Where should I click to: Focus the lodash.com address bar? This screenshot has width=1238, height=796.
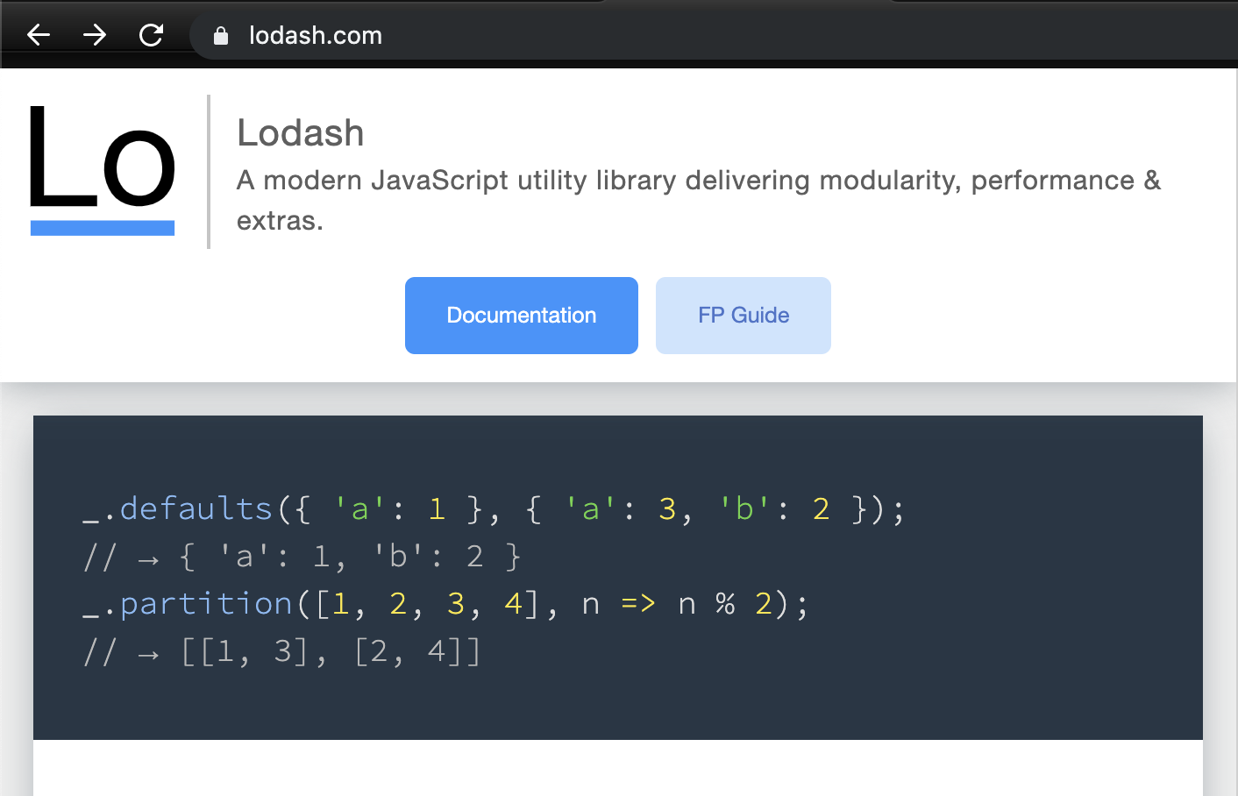pyautogui.click(x=712, y=35)
